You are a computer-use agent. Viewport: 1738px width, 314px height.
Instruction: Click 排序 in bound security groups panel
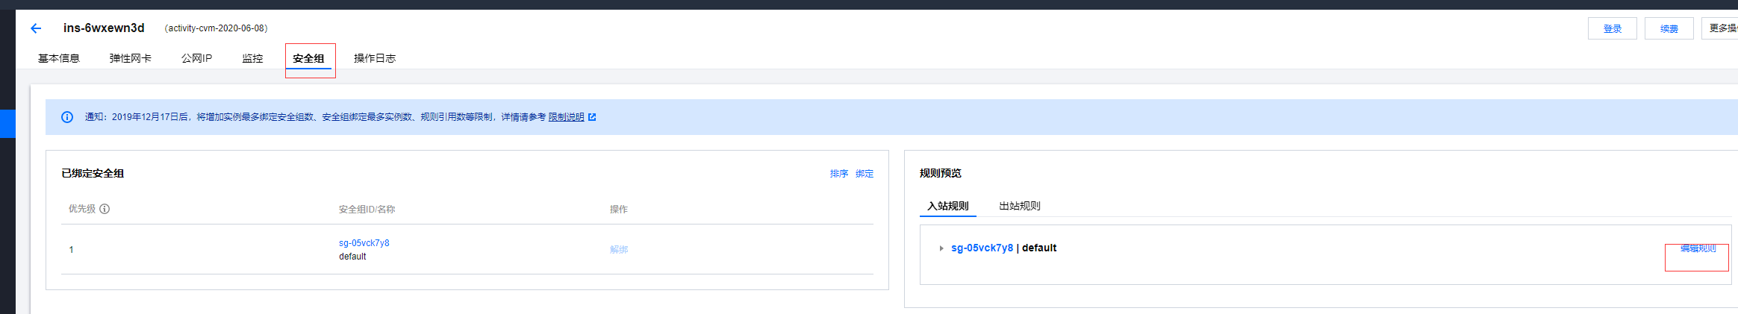click(x=838, y=174)
